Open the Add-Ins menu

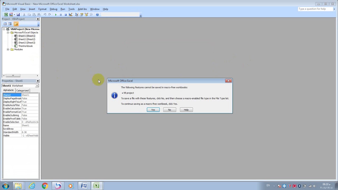[x=82, y=9]
